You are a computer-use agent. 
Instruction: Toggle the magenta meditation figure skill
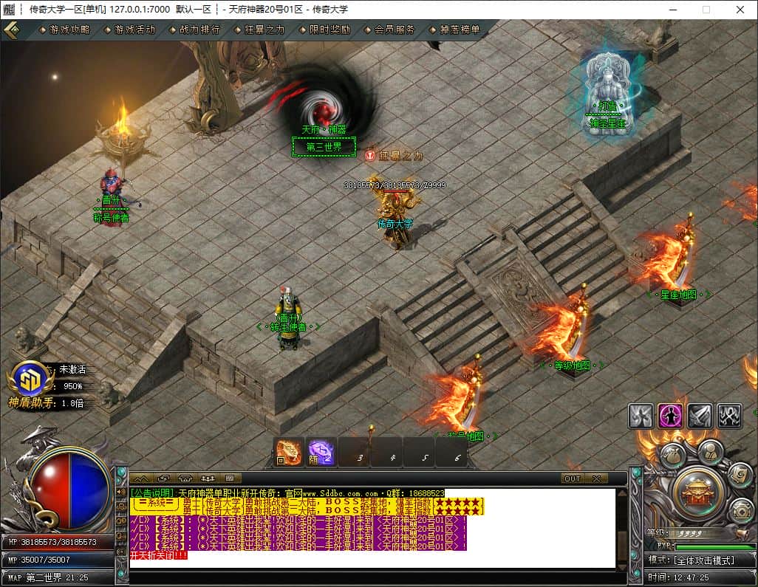point(671,416)
